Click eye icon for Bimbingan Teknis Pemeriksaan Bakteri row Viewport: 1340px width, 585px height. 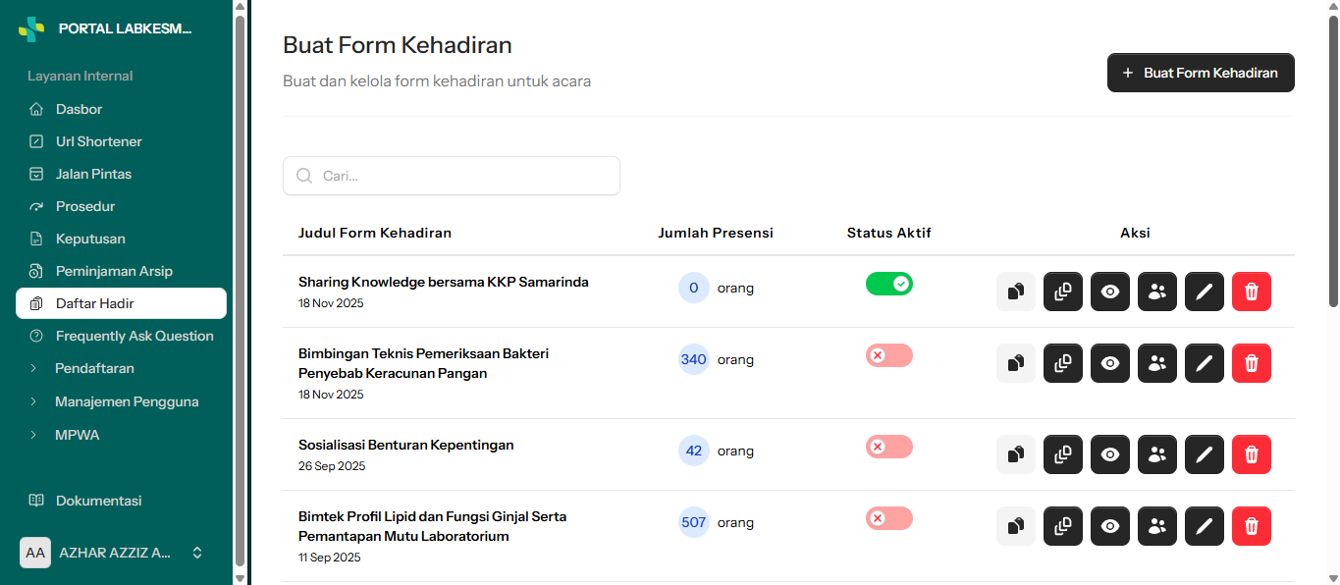(x=1110, y=363)
